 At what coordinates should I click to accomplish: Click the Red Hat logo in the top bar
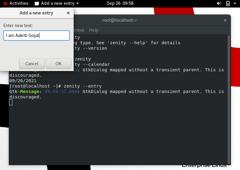(5, 3)
